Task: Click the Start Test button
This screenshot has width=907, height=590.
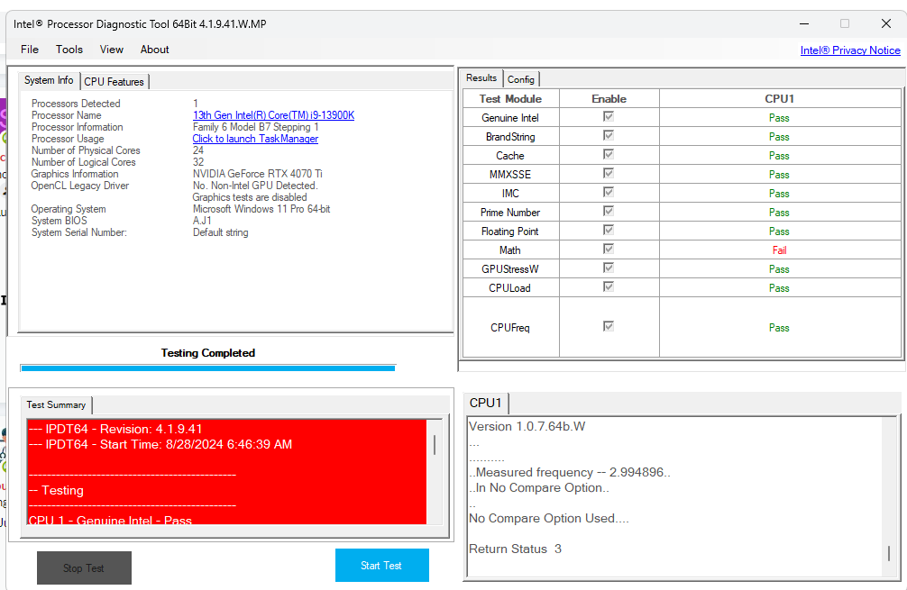Action: pyautogui.click(x=381, y=565)
